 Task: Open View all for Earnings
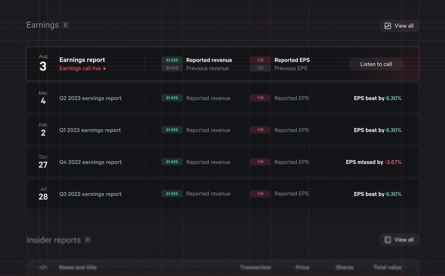pyautogui.click(x=399, y=26)
